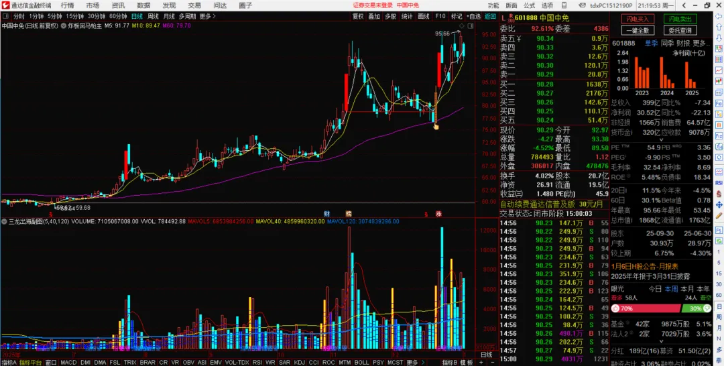Viewport: 724px width, 366px height.
Task: Toggle 叠加 overlay option
Action: pos(374,16)
